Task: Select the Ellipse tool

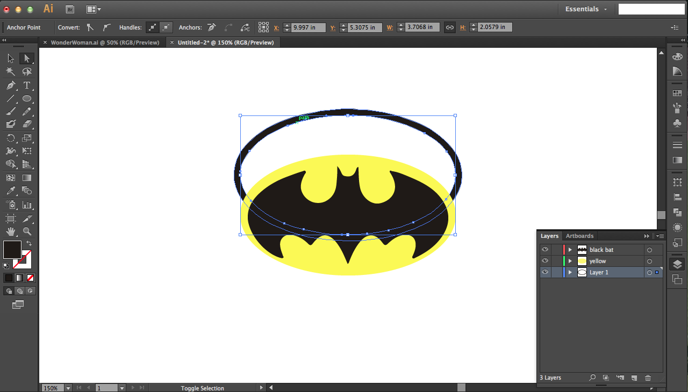Action: 27,99
